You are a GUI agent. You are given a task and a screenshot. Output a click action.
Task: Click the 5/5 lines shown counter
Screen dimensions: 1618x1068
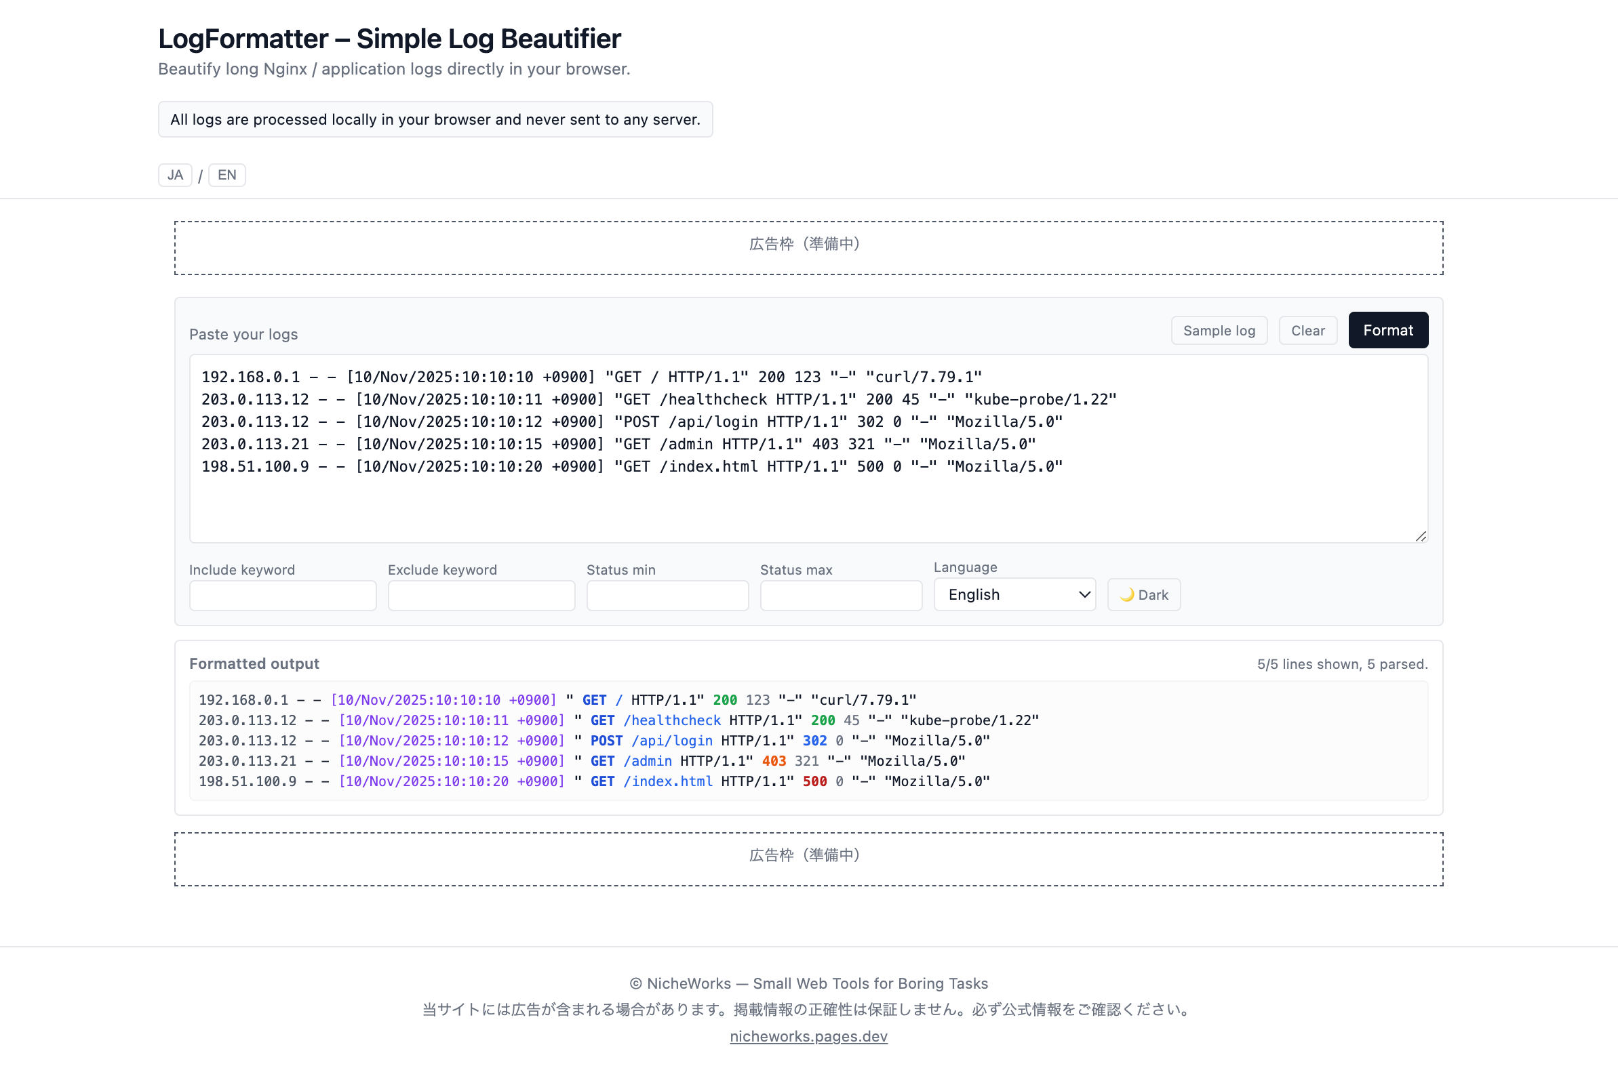pyautogui.click(x=1341, y=663)
